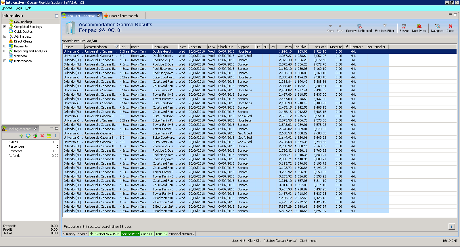Image resolution: width=460 pixels, height=247 pixels.
Task: Click red X delete in Booking contents
Action: (x=42, y=136)
